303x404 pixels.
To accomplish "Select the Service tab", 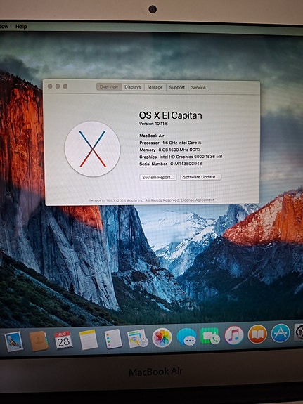I will [198, 87].
